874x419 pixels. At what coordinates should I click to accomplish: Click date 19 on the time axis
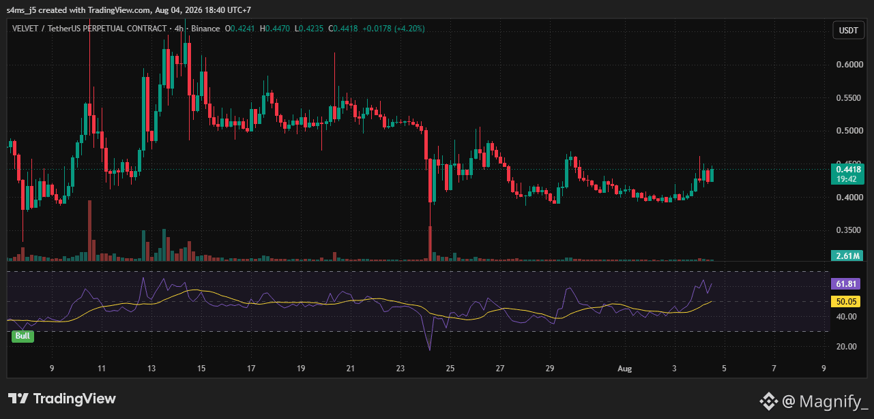(300, 369)
